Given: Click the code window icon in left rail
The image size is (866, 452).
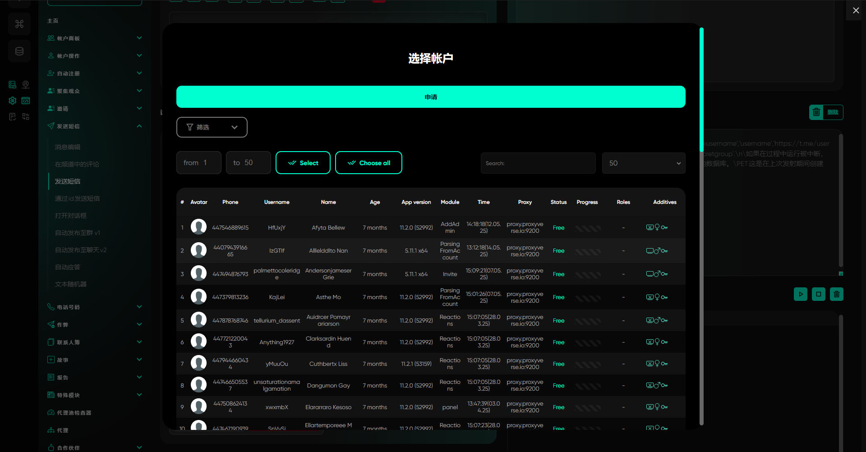Looking at the screenshot, I should tap(26, 101).
